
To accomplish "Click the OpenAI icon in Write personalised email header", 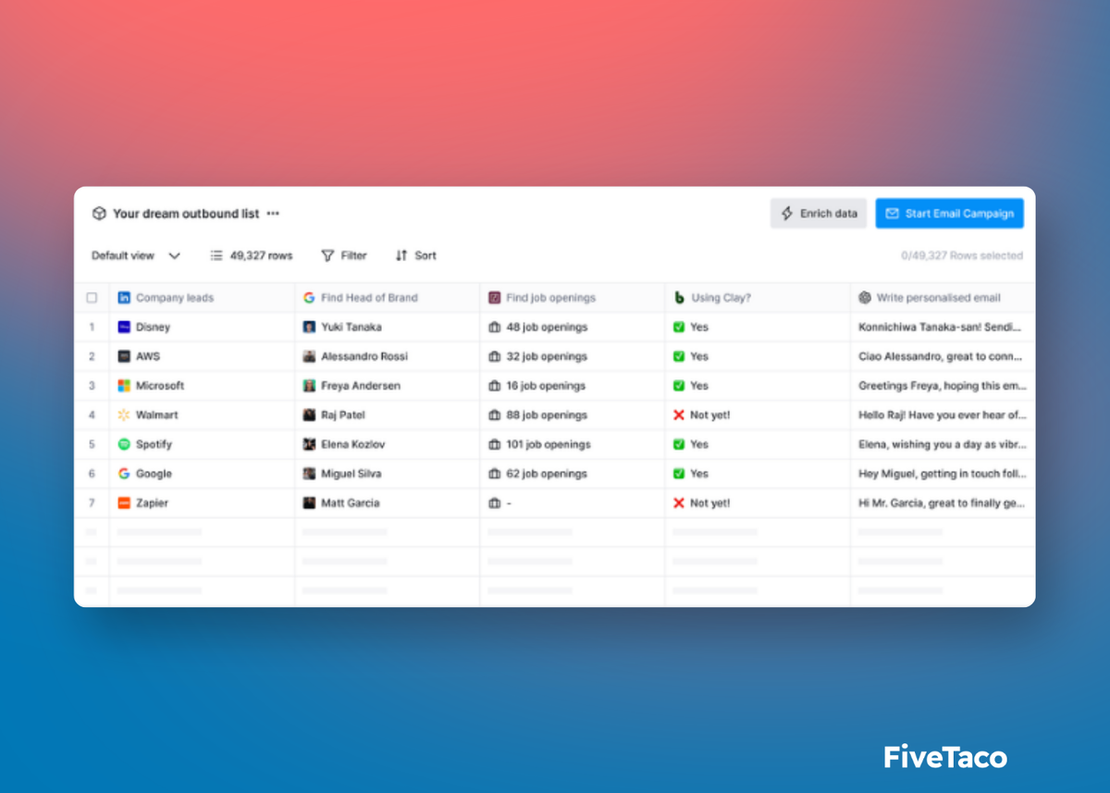I will (865, 298).
